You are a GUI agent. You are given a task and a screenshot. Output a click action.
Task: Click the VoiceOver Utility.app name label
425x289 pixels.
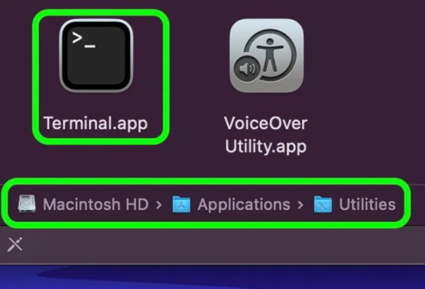coord(266,135)
